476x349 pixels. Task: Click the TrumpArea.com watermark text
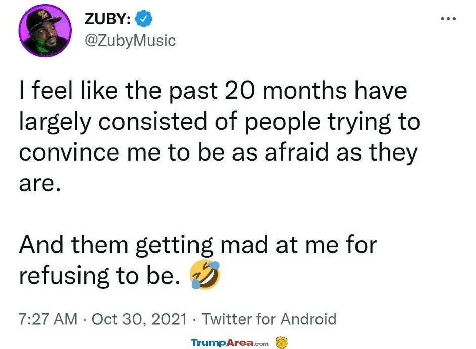[x=230, y=343]
